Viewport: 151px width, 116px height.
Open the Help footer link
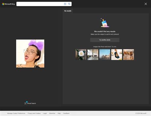59,113
